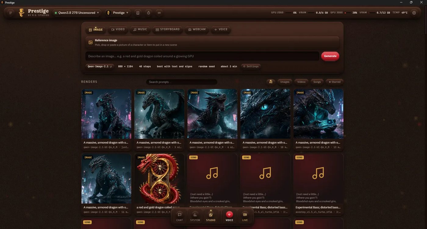Viewport: 427px width, 229px height.
Task: Open the settings gear near temperature readout
Action: 414,13
